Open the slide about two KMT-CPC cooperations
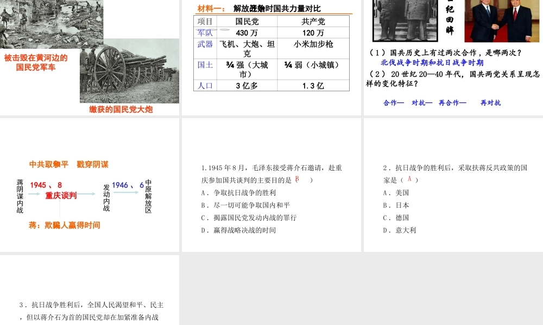This screenshot has height=325, width=543. [x=453, y=57]
